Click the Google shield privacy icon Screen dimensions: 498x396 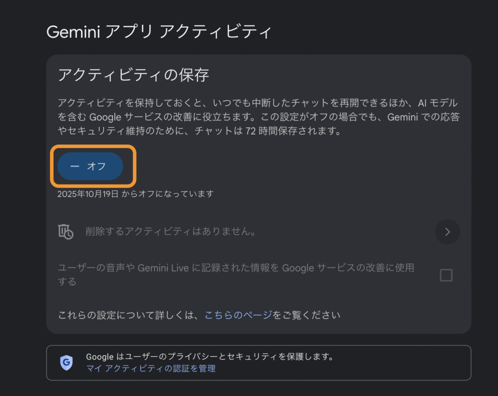66,362
